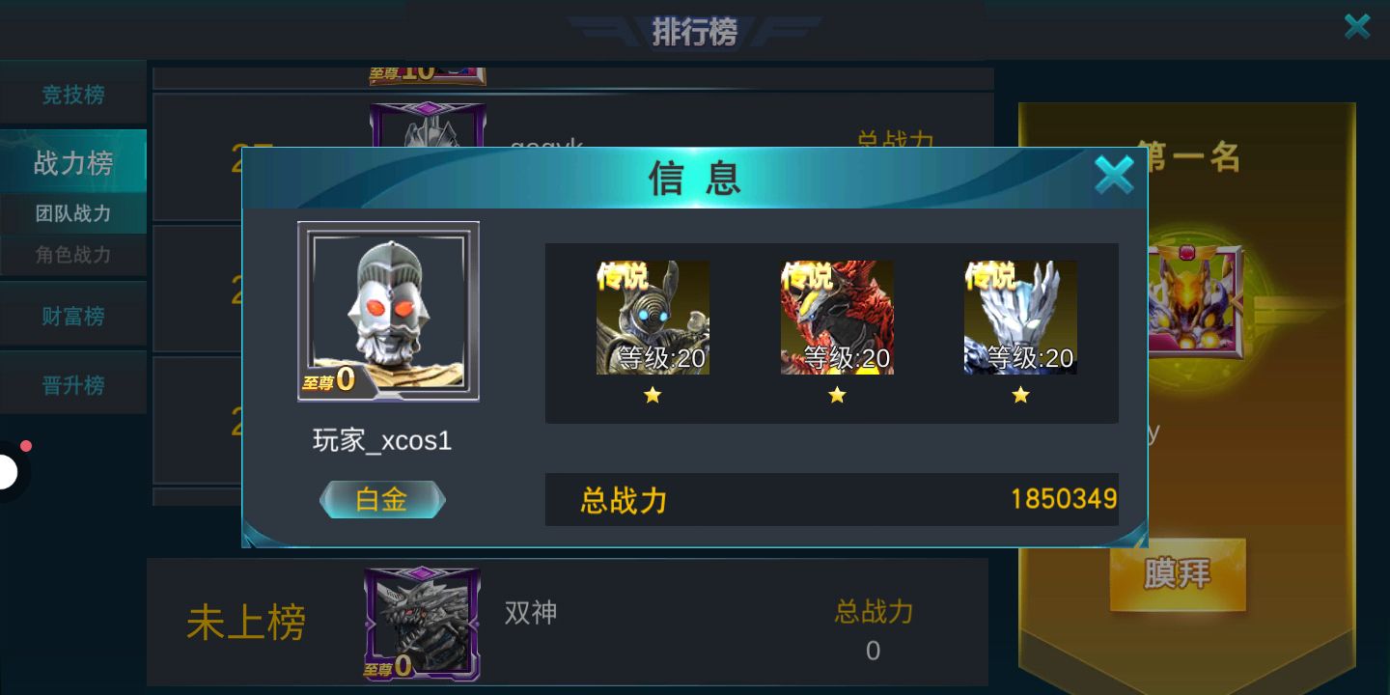
Task: Close the 排行榜 ranking screen
Action: (x=1357, y=26)
